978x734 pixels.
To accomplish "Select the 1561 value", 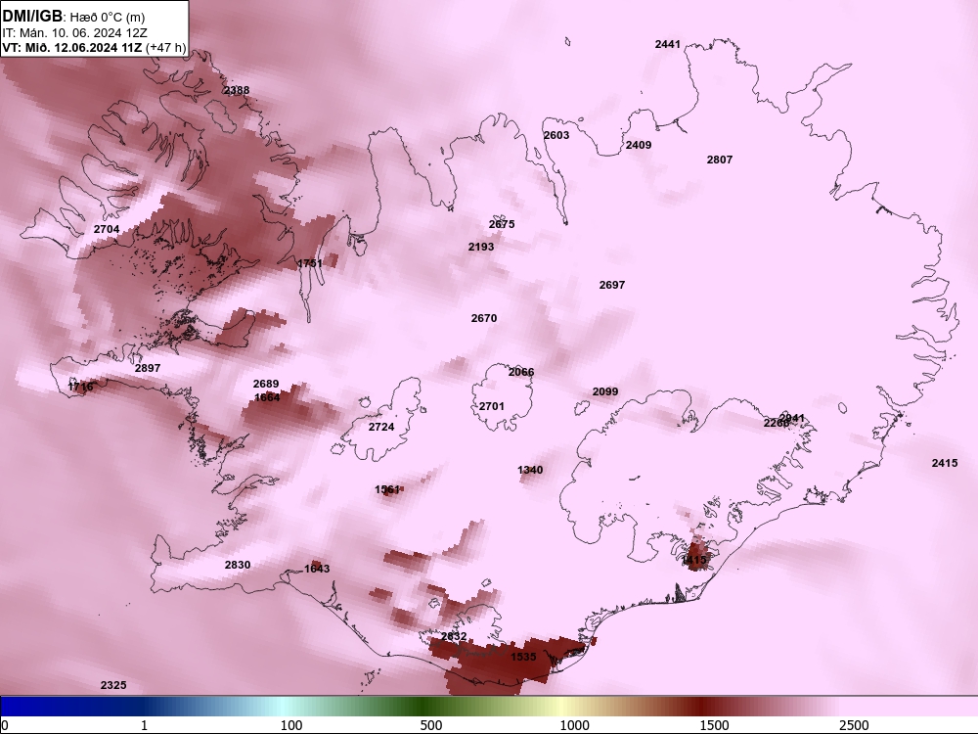I will [x=387, y=490].
